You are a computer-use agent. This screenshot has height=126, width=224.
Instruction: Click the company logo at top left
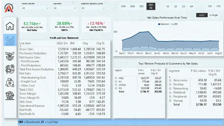pos(9,8)
